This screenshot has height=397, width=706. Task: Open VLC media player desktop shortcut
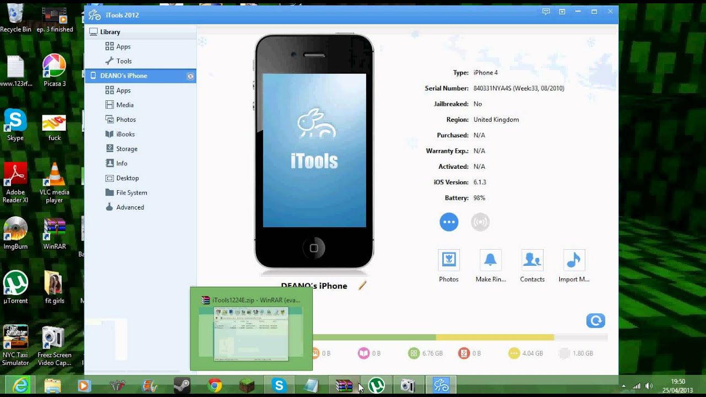(x=55, y=183)
